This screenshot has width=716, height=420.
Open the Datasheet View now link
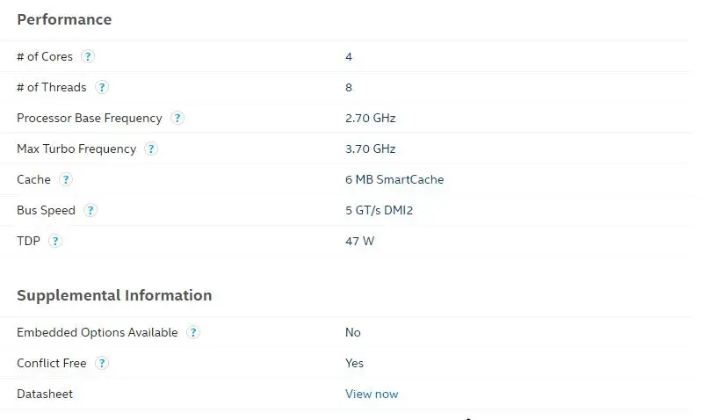click(372, 394)
